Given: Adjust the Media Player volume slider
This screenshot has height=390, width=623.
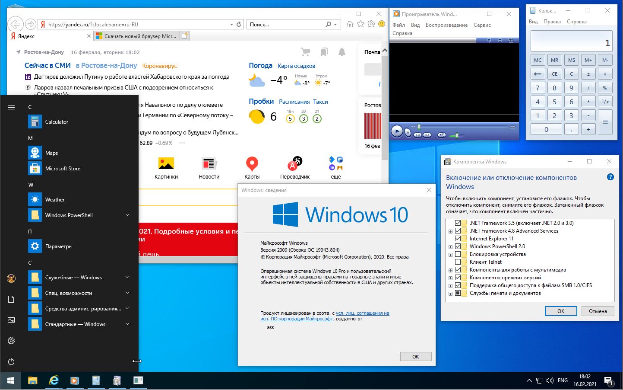Looking at the screenshot, I should (x=456, y=135).
